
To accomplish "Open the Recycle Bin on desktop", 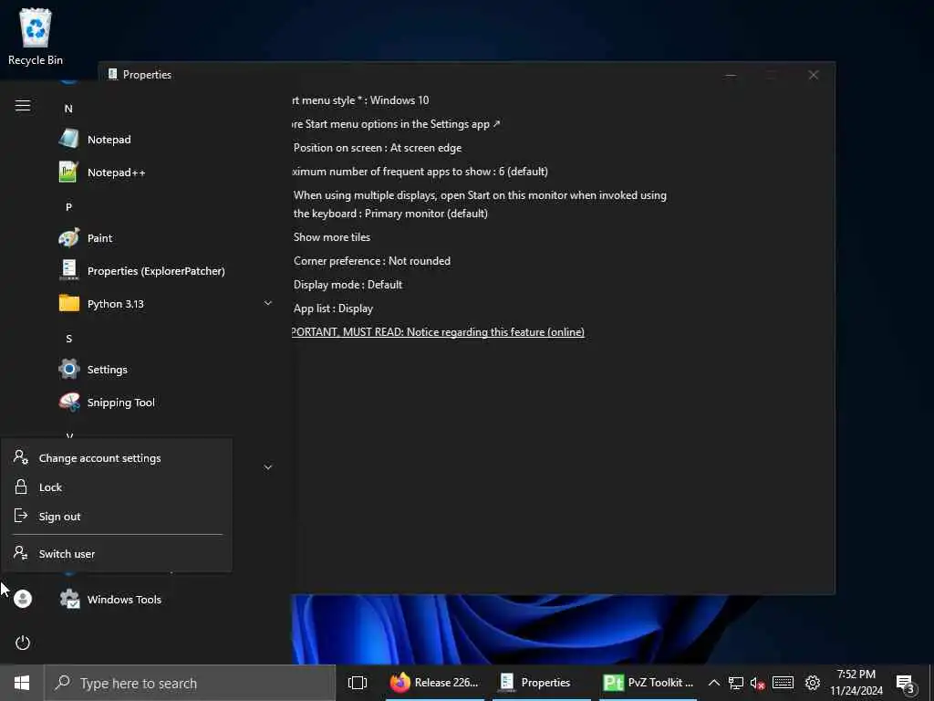I will (x=36, y=36).
